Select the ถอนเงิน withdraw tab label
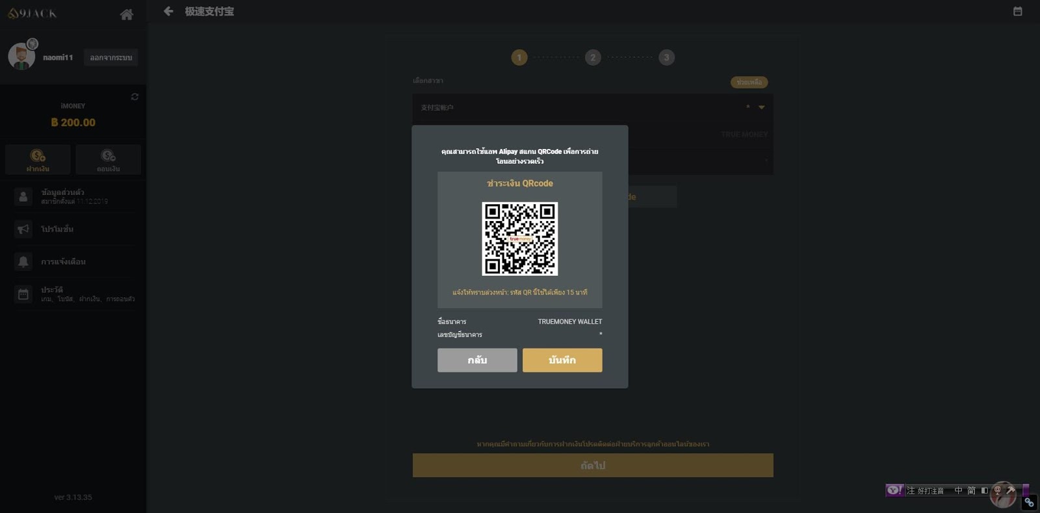The width and height of the screenshot is (1040, 513). 108,169
